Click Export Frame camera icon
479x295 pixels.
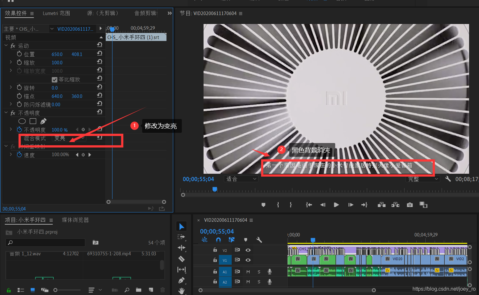tap(410, 205)
